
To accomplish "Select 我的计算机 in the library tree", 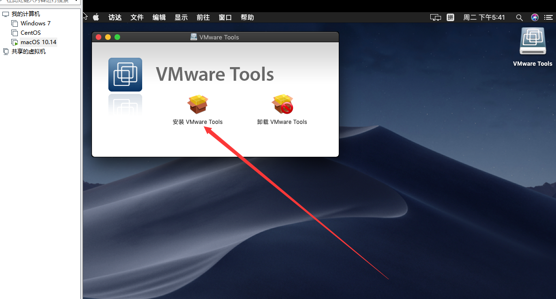I will tap(25, 14).
